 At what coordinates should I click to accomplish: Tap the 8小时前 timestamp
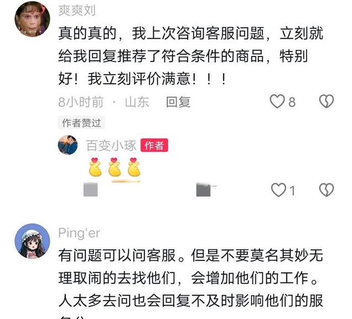pyautogui.click(x=81, y=102)
